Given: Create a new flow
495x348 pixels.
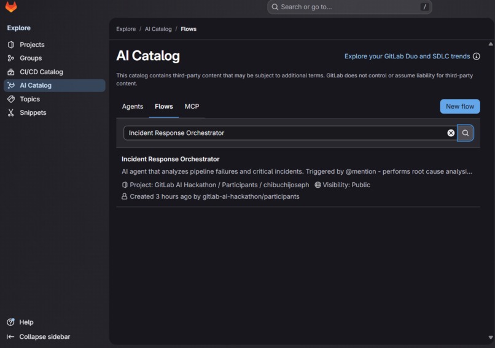Looking at the screenshot, I should (x=460, y=106).
